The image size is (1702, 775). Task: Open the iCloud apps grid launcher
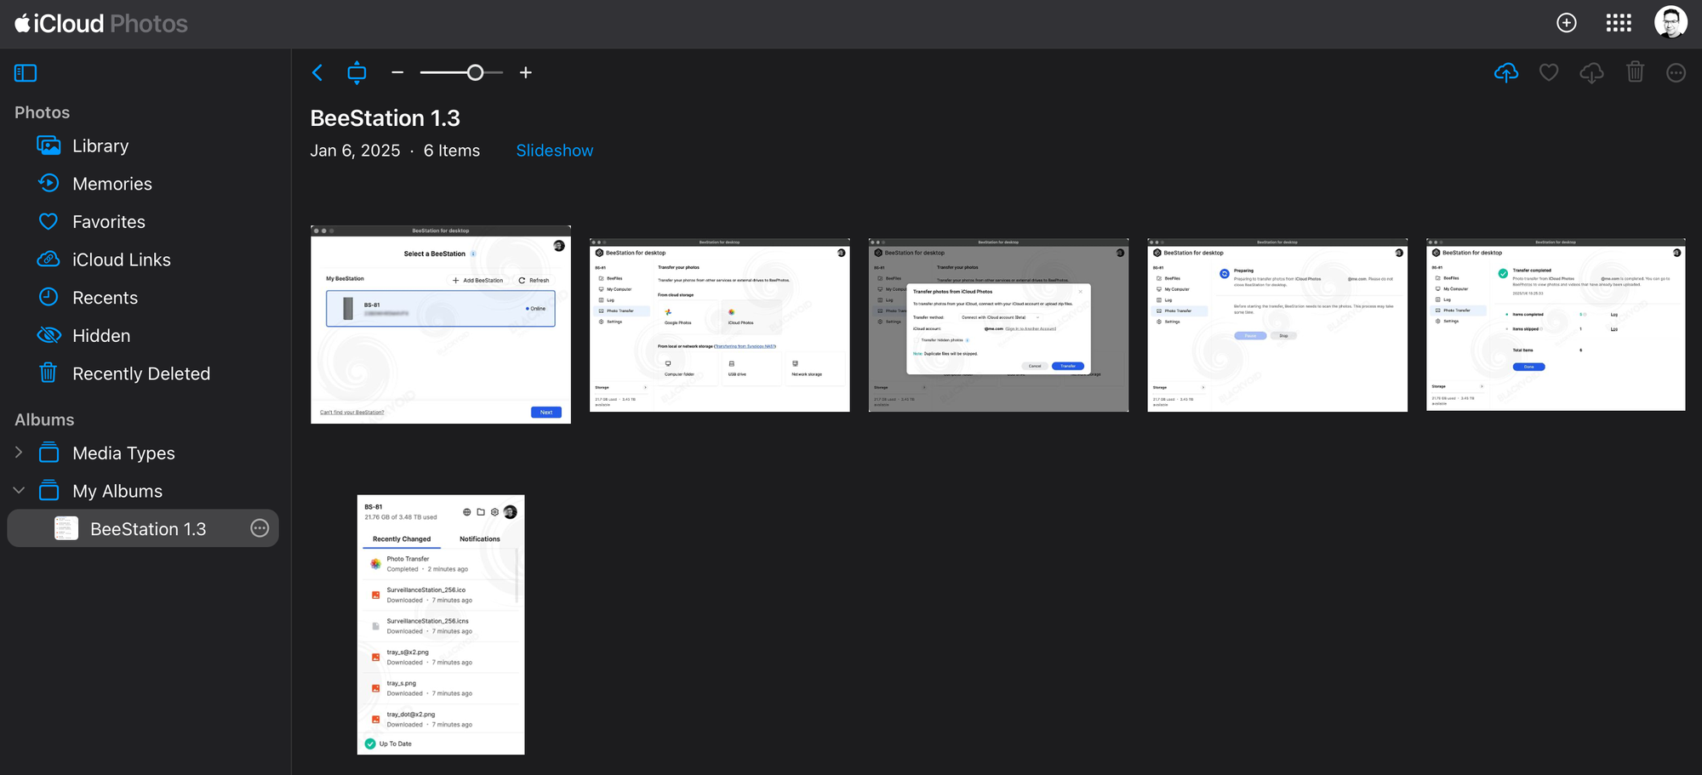1619,23
